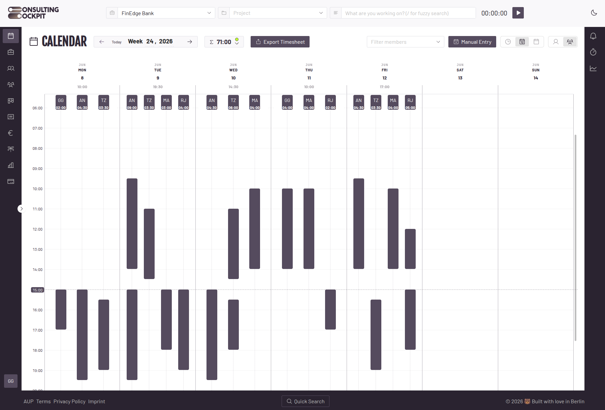Expand the 71:00 total hours summary

tap(224, 42)
